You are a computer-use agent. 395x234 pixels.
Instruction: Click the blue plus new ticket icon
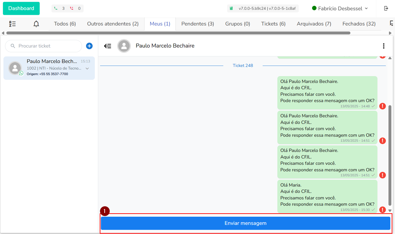[89, 46]
